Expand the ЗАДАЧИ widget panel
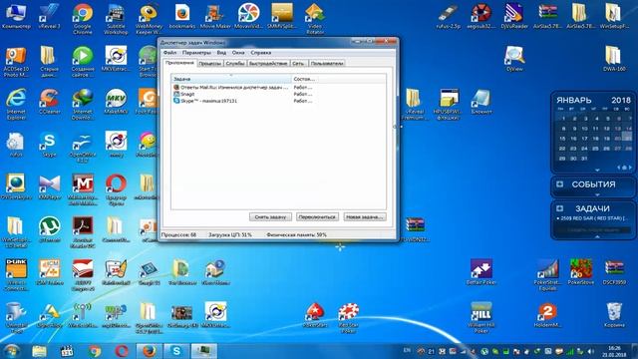638x359 pixels. 560,208
